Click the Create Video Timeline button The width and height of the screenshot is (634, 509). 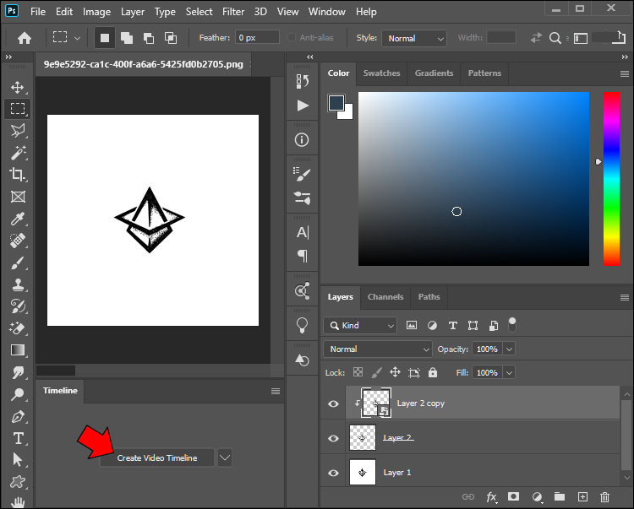tap(156, 458)
